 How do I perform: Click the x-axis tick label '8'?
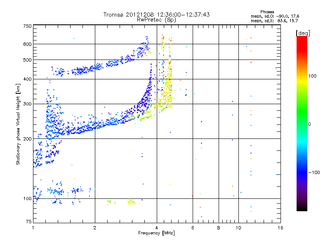219,228
